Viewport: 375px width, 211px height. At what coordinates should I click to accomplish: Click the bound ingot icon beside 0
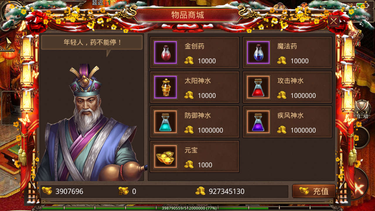pyautogui.click(x=124, y=191)
